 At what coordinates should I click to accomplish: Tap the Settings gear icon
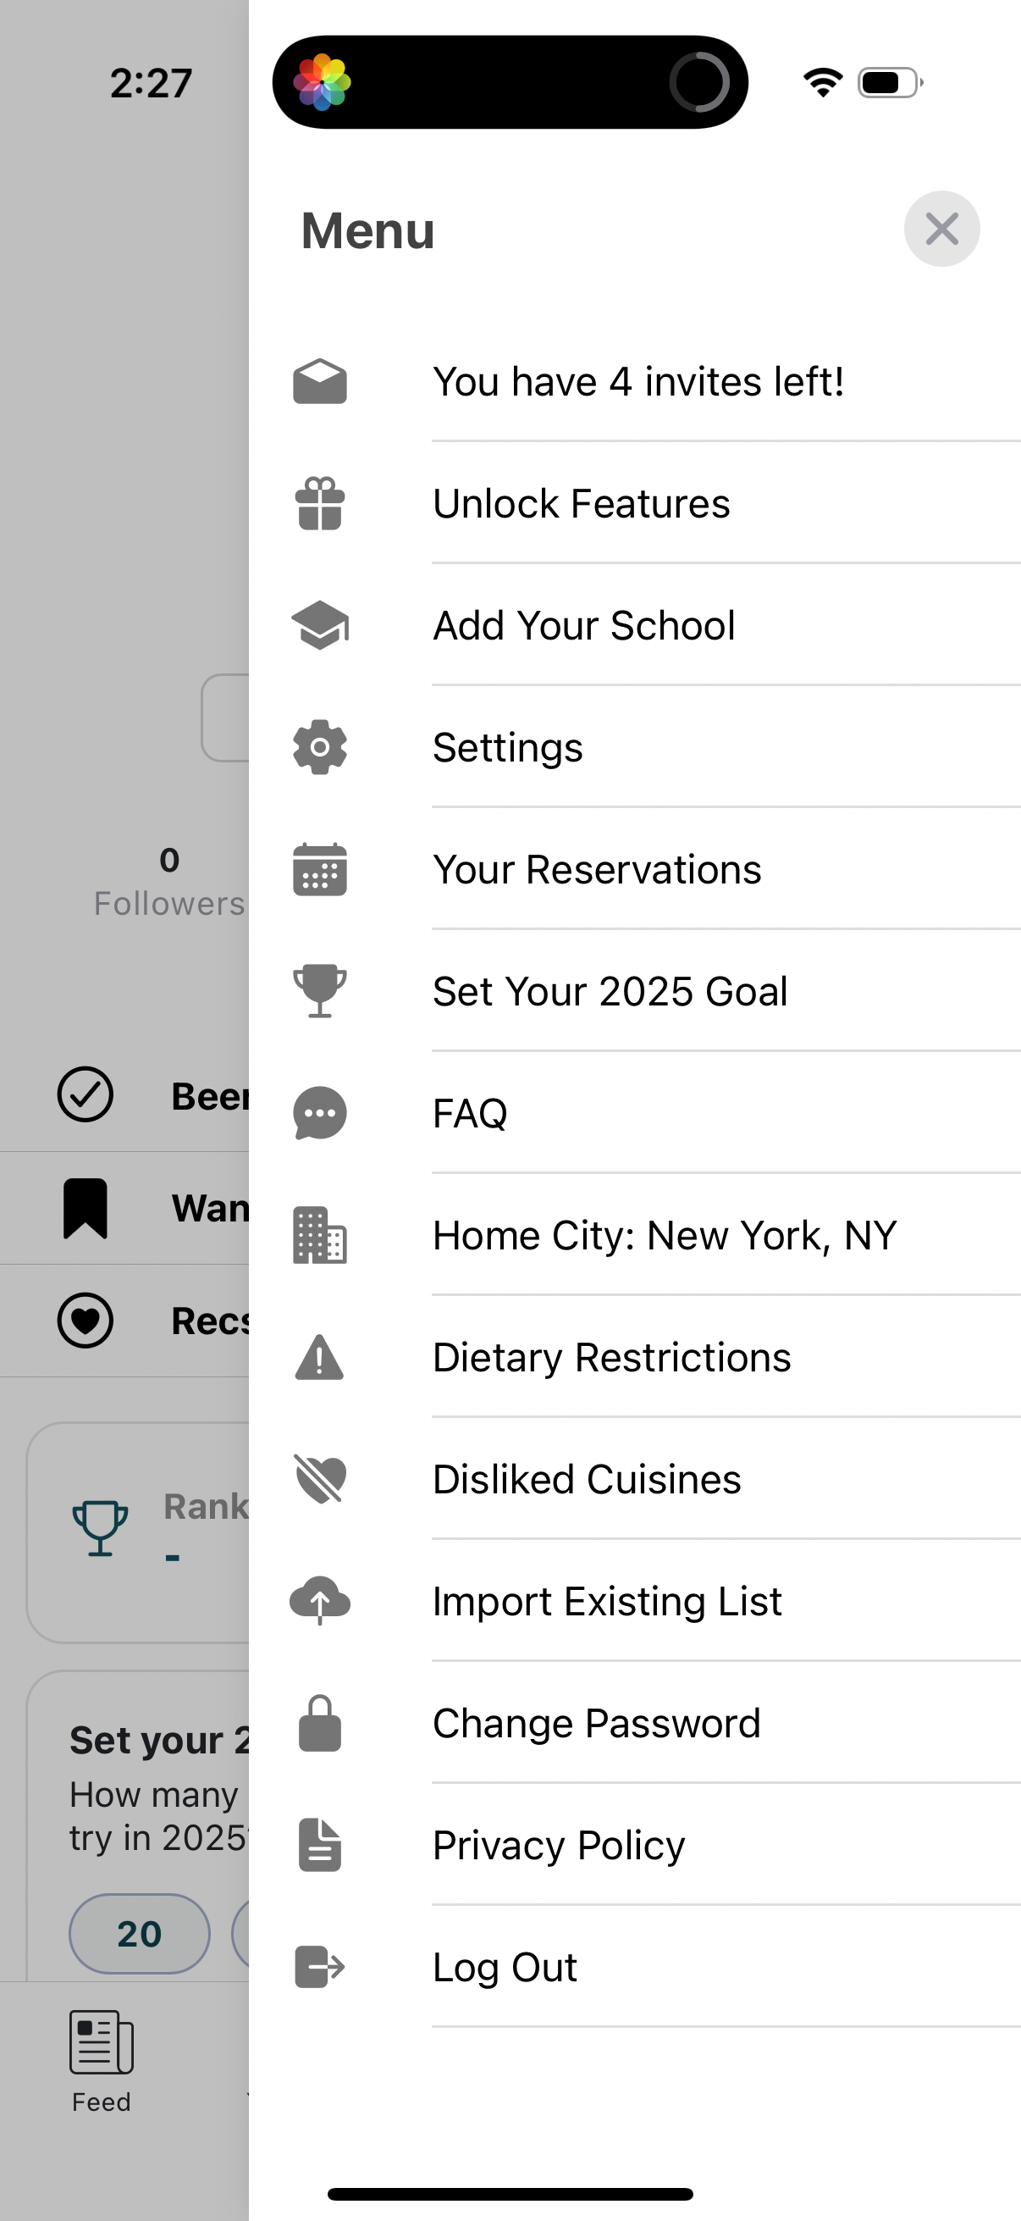coord(320,746)
